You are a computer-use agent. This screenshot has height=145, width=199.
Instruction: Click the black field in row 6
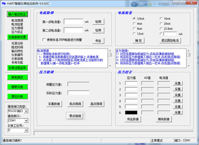tap(131, 113)
